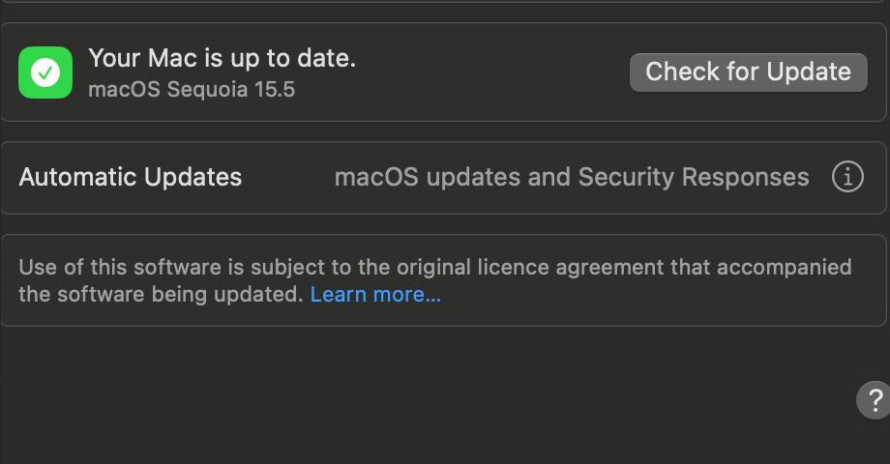Click "the software being updated." text
This screenshot has height=464, width=890.
[x=161, y=295]
